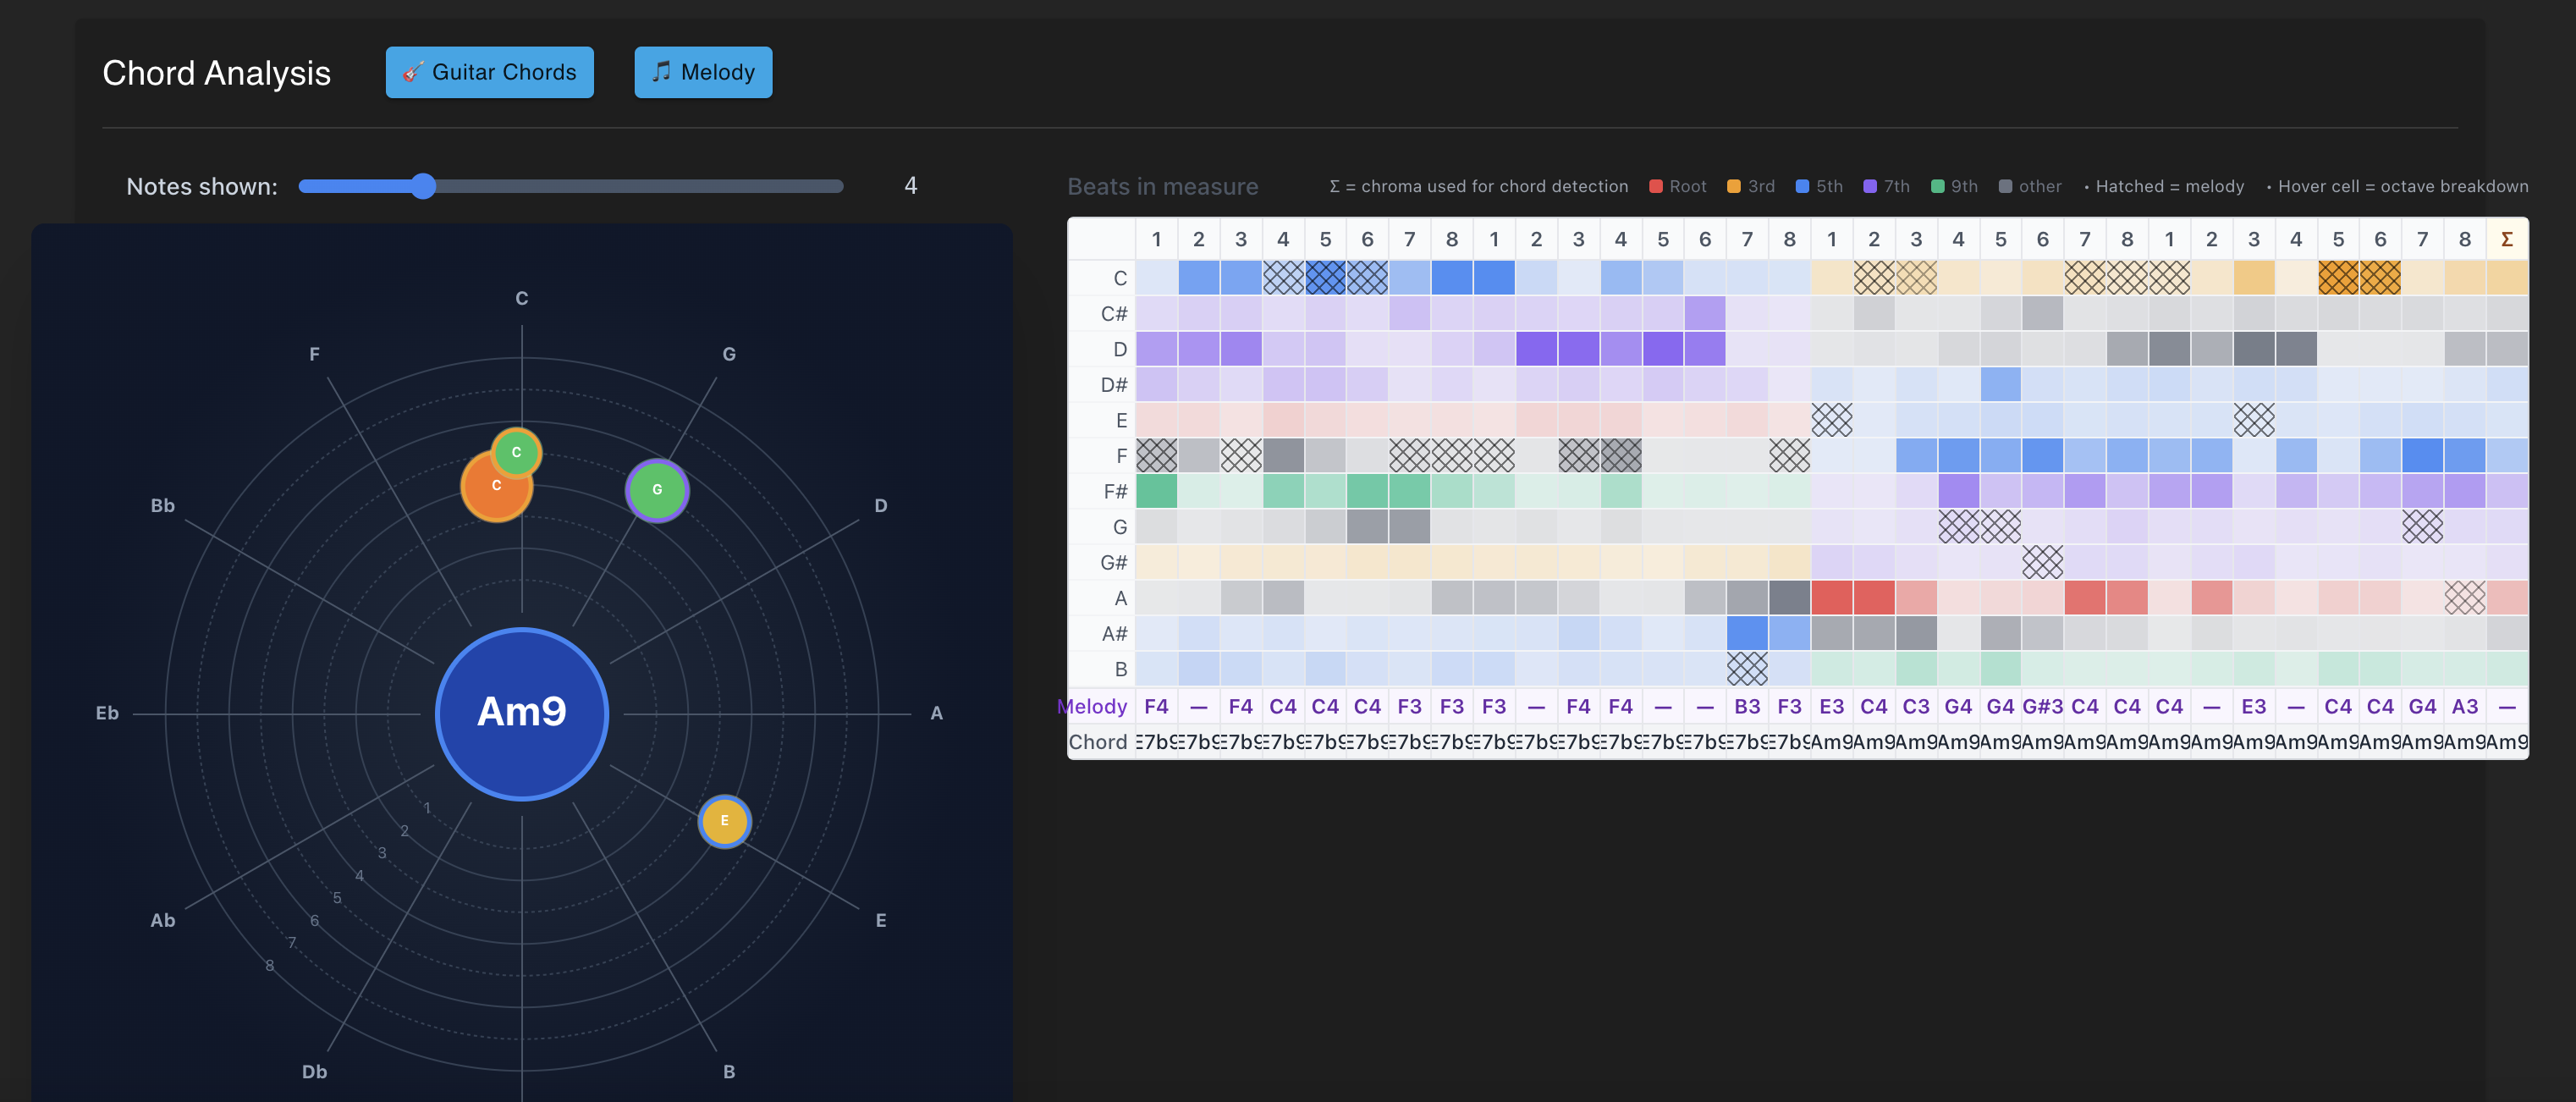Click the red Root legend swatch
Screen dimensions: 2576x1102
click(x=1656, y=186)
